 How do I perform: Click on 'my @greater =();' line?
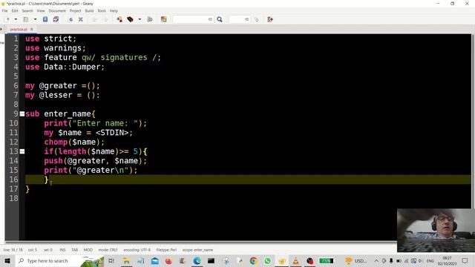pos(62,86)
